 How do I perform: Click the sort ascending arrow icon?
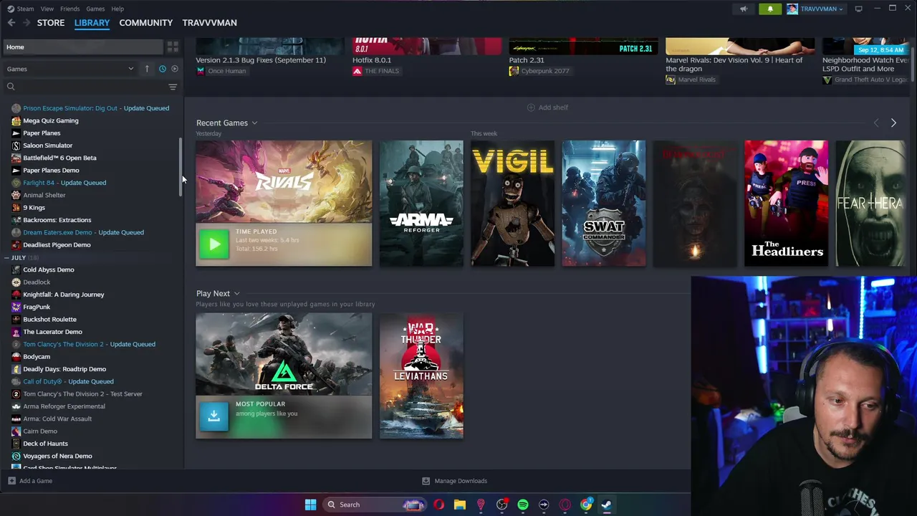pyautogui.click(x=147, y=69)
